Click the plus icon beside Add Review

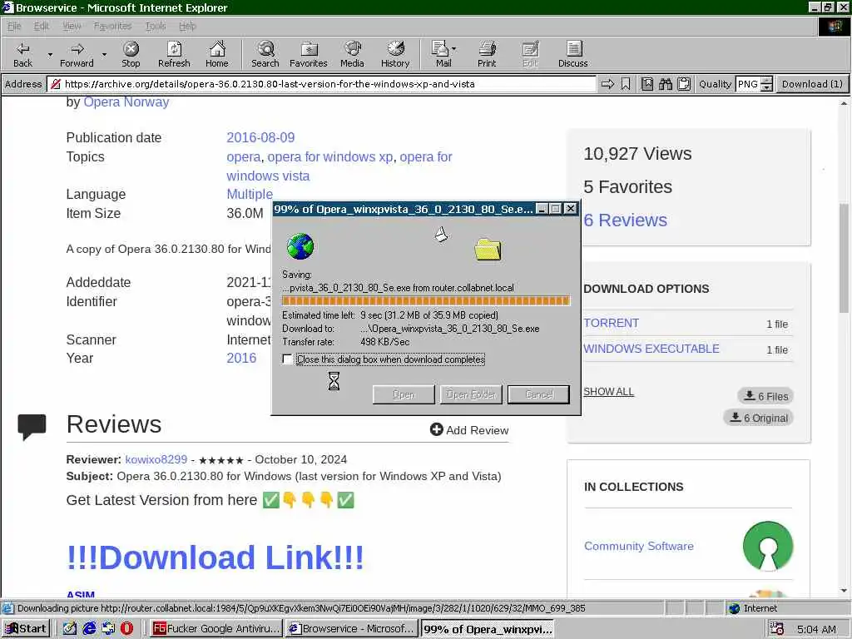point(436,429)
